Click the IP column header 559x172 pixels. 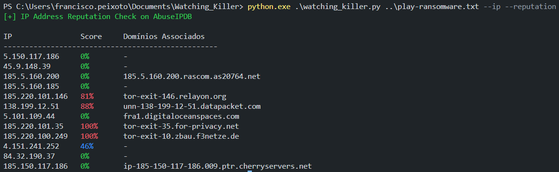click(8, 37)
